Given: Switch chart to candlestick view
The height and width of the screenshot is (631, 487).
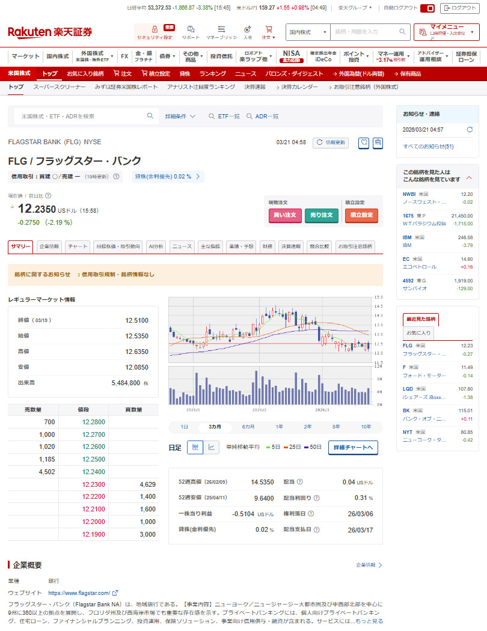Looking at the screenshot, I should point(195,447).
